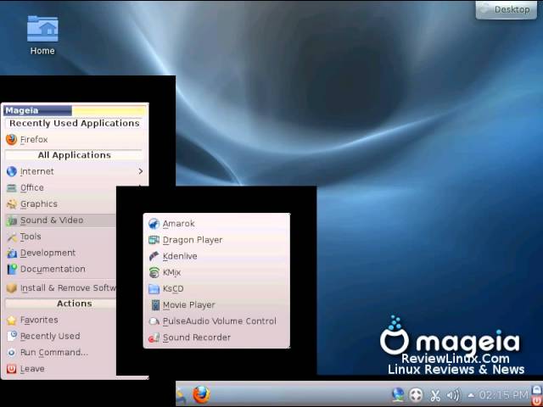Click the Favorites star icon
Screen dimensions: 543x407
coord(11,321)
